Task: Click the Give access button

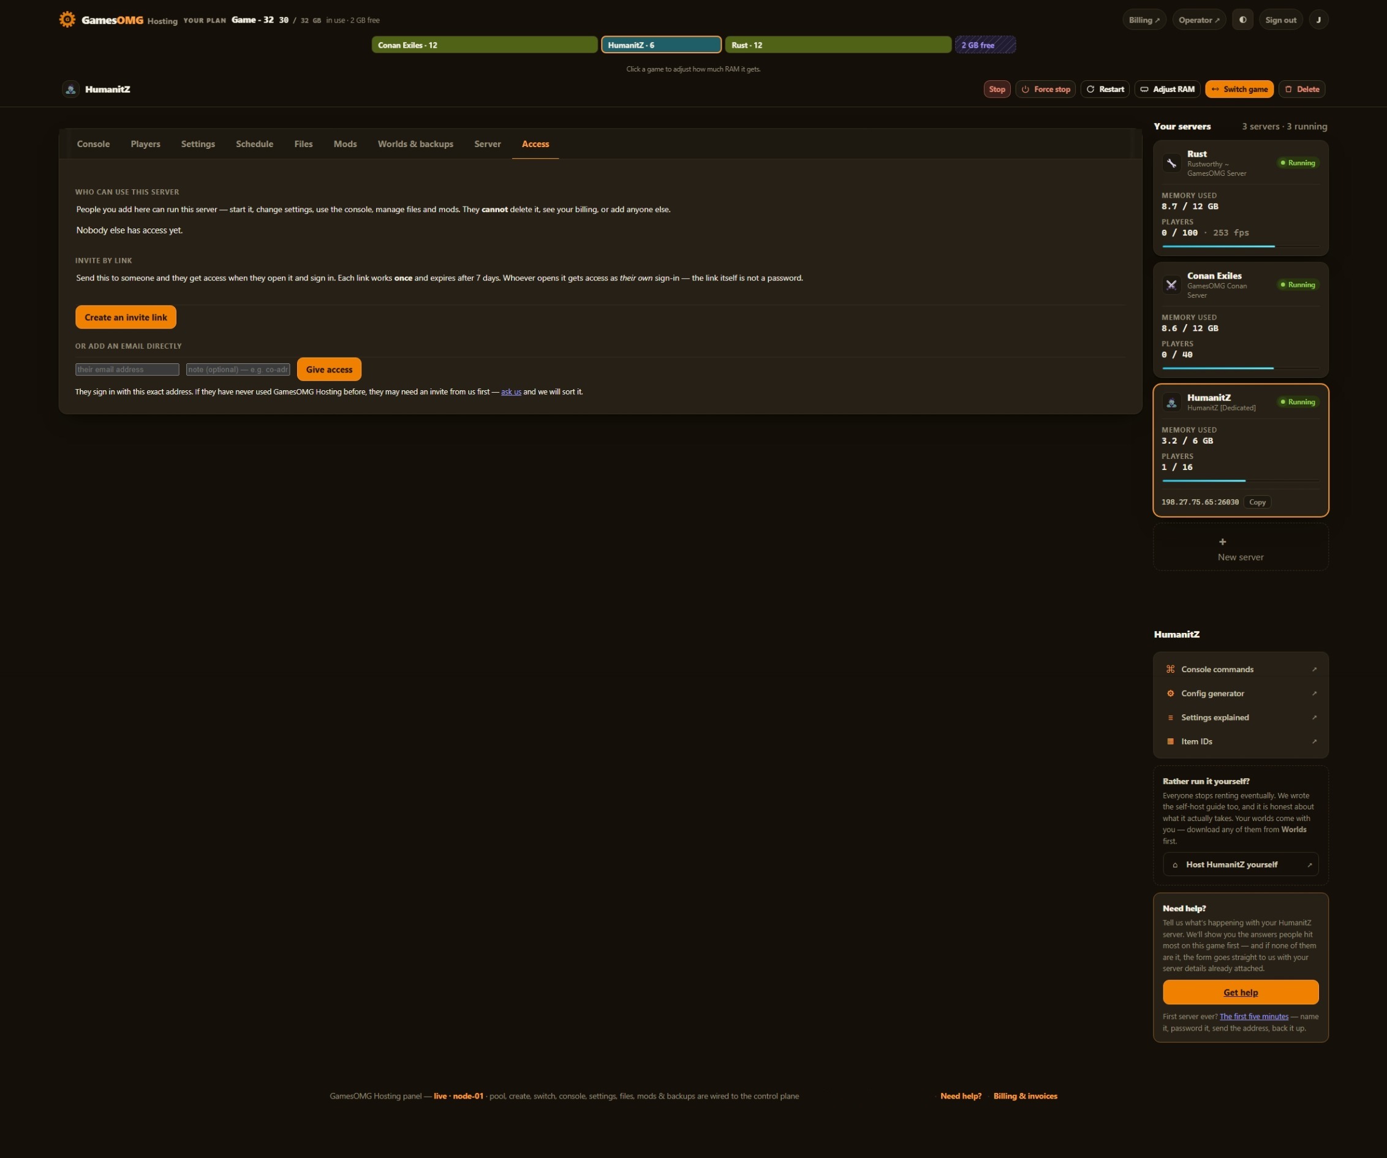Action: 329,369
